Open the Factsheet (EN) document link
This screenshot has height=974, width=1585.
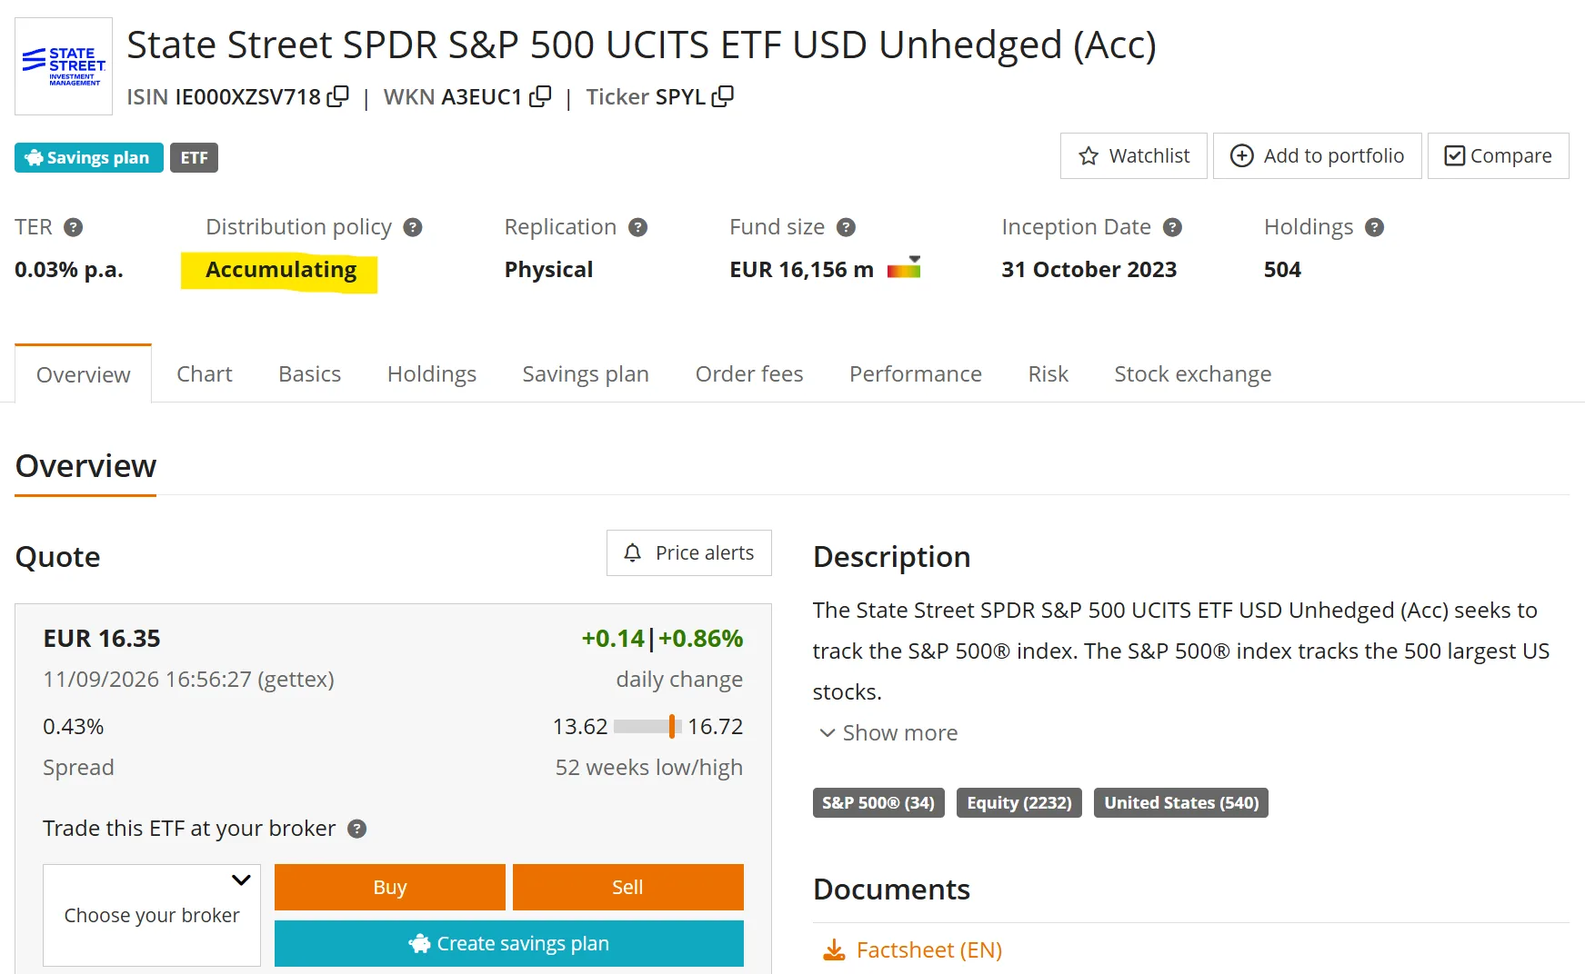[x=929, y=950]
